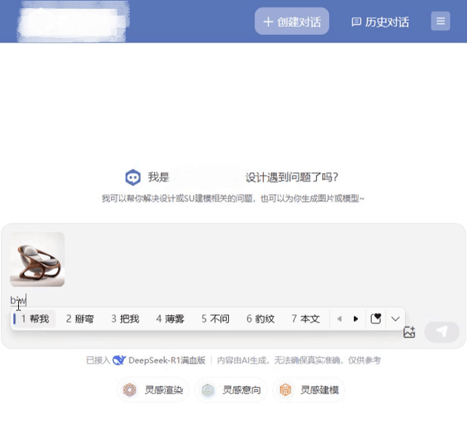
Task: Click the chat robot logo icon
Action: click(x=133, y=177)
